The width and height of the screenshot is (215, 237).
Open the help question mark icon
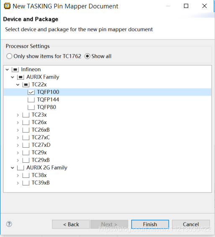click(x=9, y=224)
